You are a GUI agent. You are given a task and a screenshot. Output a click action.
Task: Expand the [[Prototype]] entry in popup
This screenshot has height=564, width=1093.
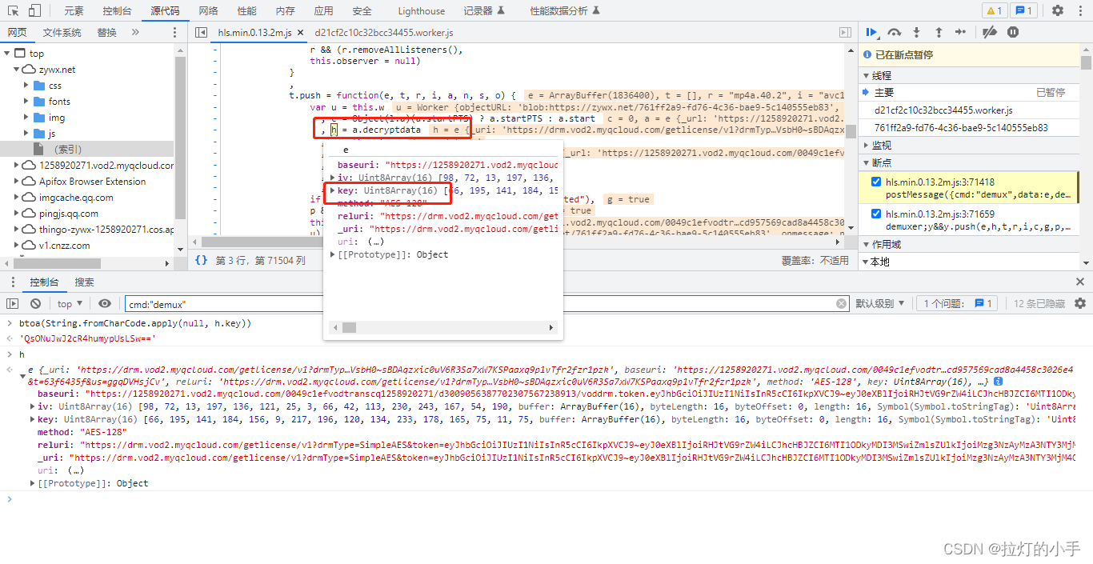pyautogui.click(x=334, y=254)
